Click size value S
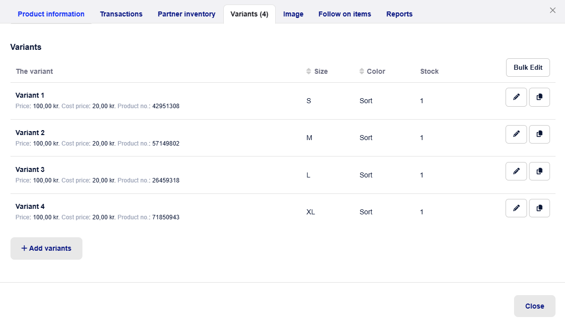Image resolution: width=565 pixels, height=327 pixels. point(309,101)
